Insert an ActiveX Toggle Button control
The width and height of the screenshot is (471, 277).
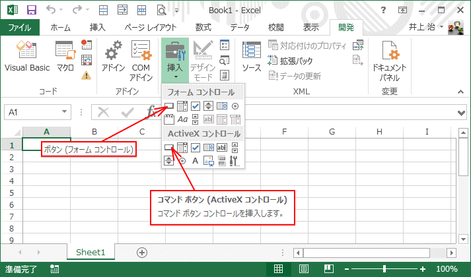pyautogui.click(x=222, y=161)
